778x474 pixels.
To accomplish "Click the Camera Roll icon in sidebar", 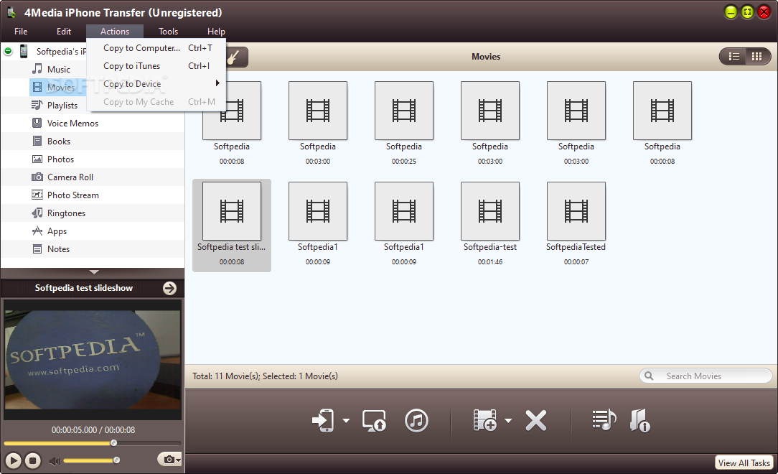I will 37,177.
